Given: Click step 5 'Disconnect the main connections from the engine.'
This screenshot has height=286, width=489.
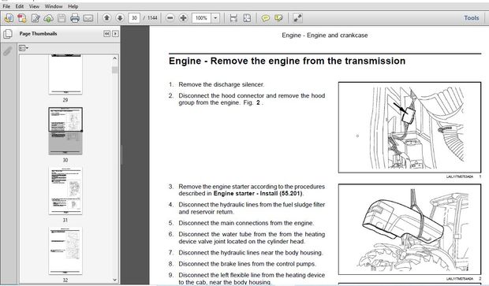Looking at the screenshot, I should point(246,223).
